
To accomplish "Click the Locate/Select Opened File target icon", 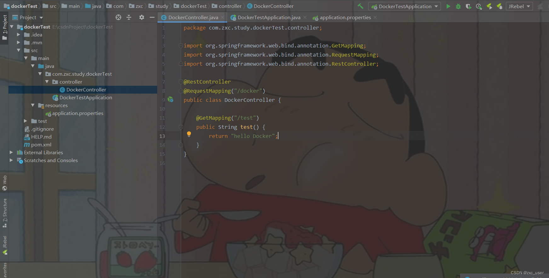I will click(118, 17).
